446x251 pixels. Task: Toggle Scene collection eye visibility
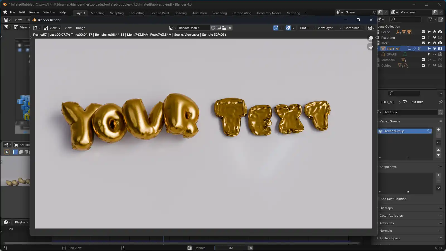[x=434, y=32]
